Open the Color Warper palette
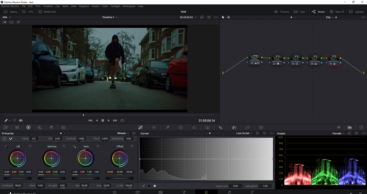The width and height of the screenshot is (367, 194). point(154,128)
